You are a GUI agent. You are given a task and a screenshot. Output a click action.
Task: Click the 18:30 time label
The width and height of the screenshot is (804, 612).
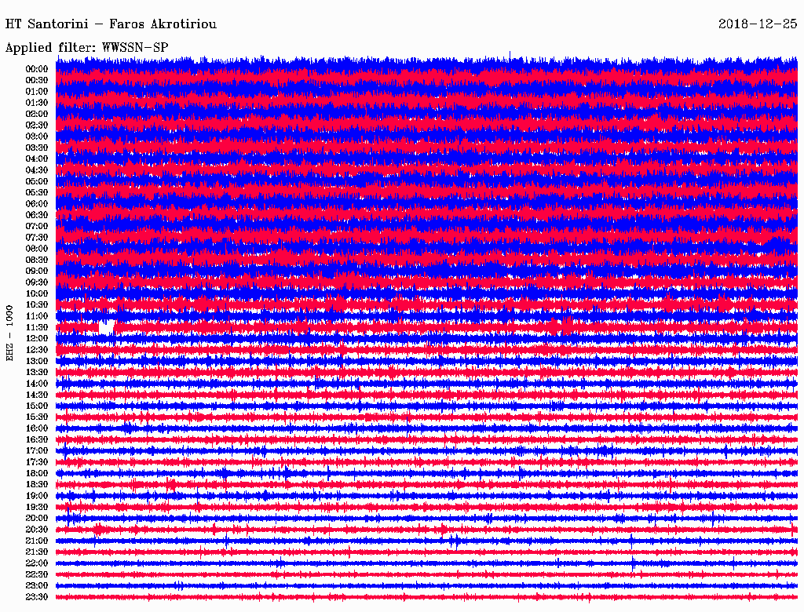coord(37,485)
